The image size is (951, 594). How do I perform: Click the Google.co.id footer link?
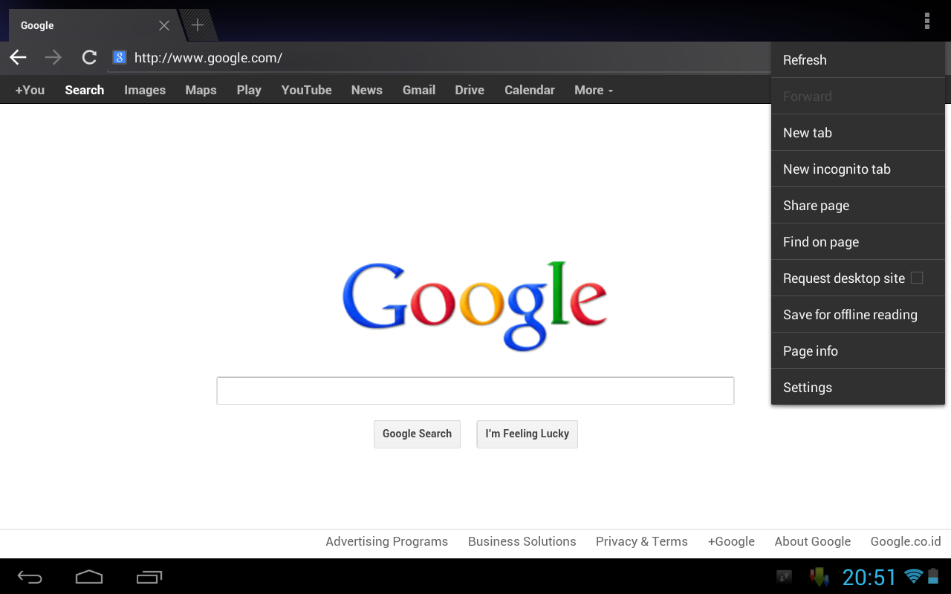pos(906,541)
